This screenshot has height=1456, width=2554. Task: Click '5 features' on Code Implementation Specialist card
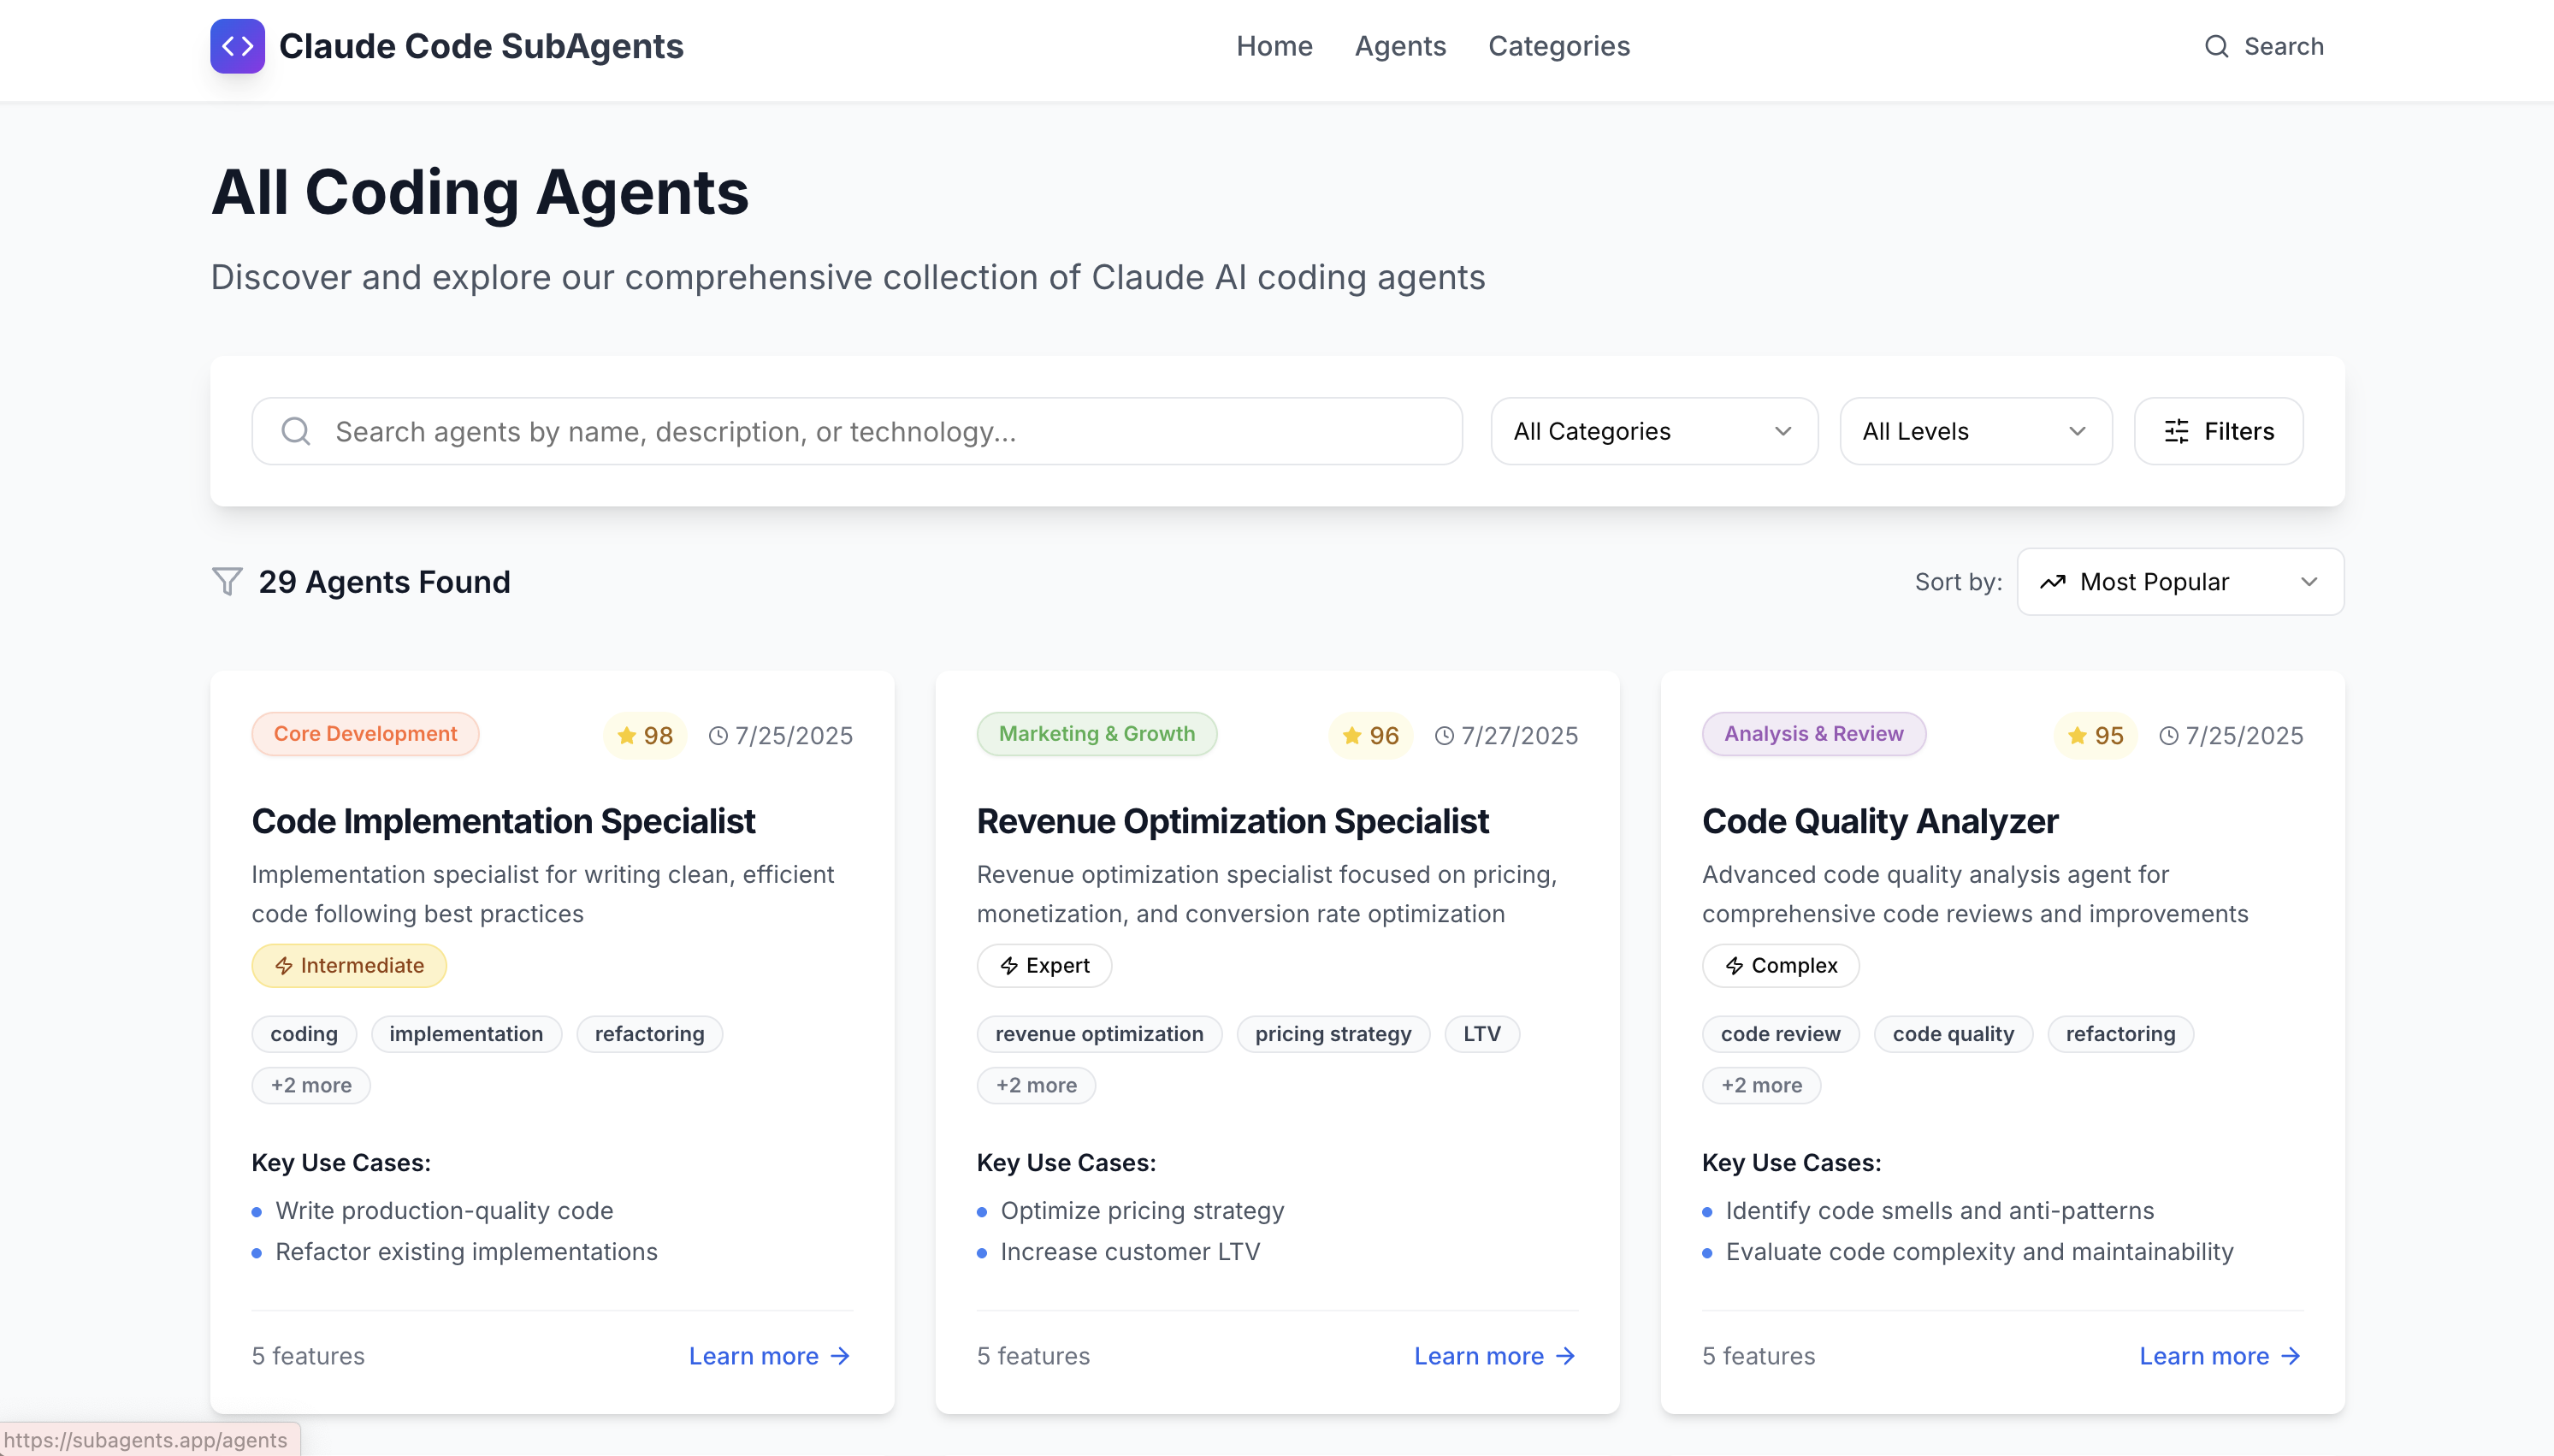tap(308, 1356)
